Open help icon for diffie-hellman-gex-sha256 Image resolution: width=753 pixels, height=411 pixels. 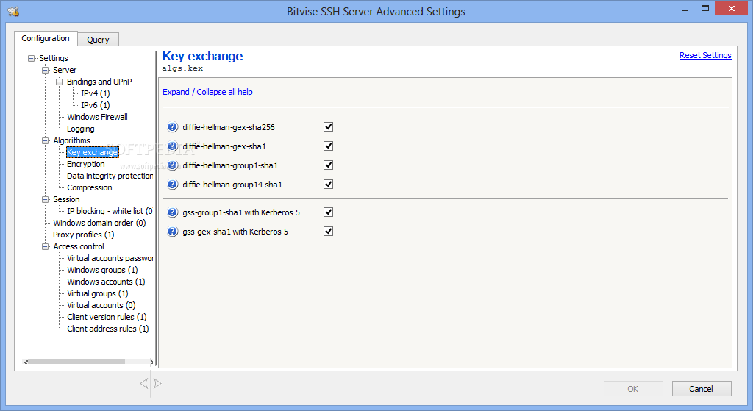click(x=172, y=127)
